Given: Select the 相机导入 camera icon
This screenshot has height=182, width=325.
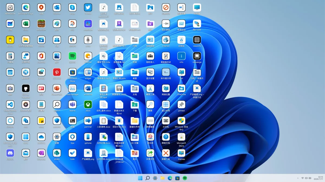Looking at the screenshot, I should (150, 56).
